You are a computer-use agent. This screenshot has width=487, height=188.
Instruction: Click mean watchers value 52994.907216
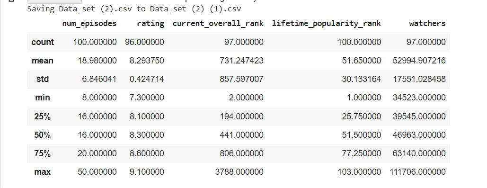[x=420, y=61]
